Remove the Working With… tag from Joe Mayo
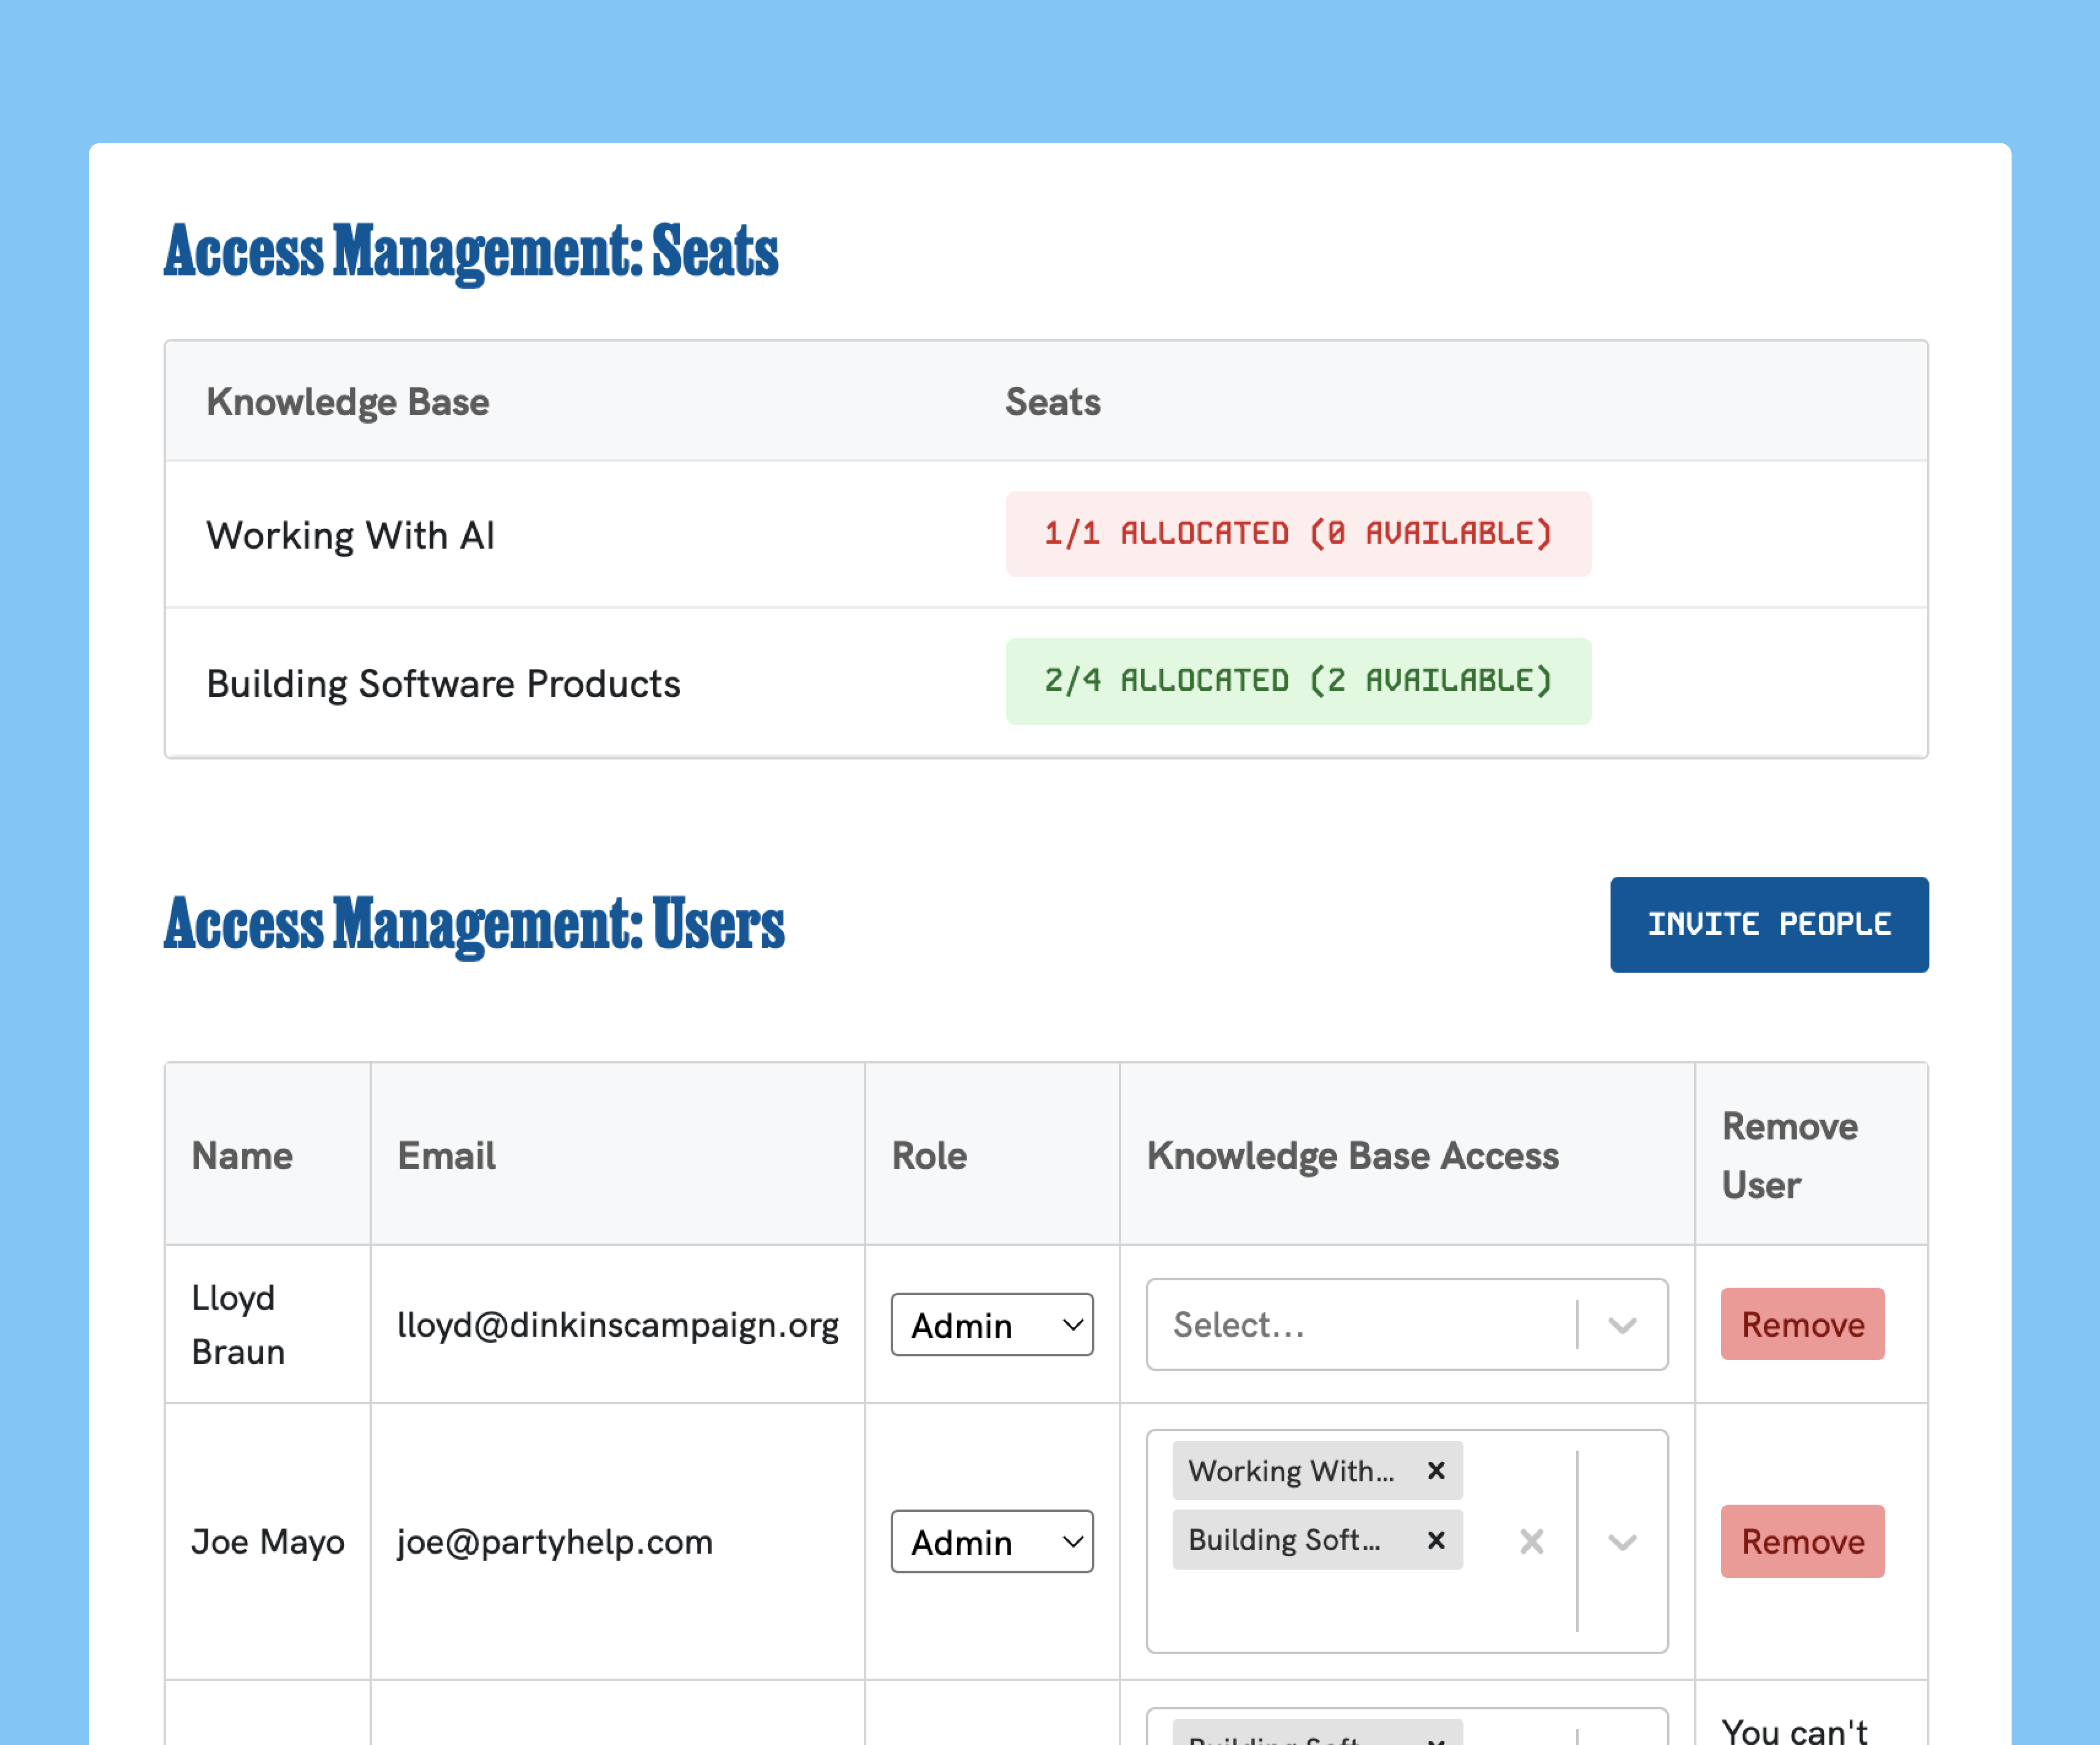Viewport: 2100px width, 1745px height. pyautogui.click(x=1436, y=1470)
